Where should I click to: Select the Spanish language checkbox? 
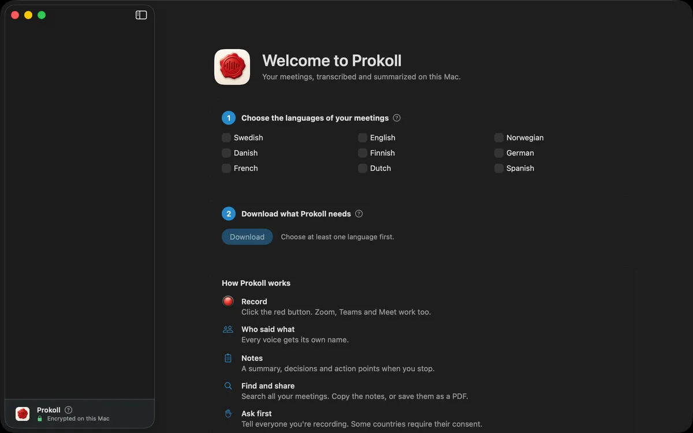click(x=499, y=168)
